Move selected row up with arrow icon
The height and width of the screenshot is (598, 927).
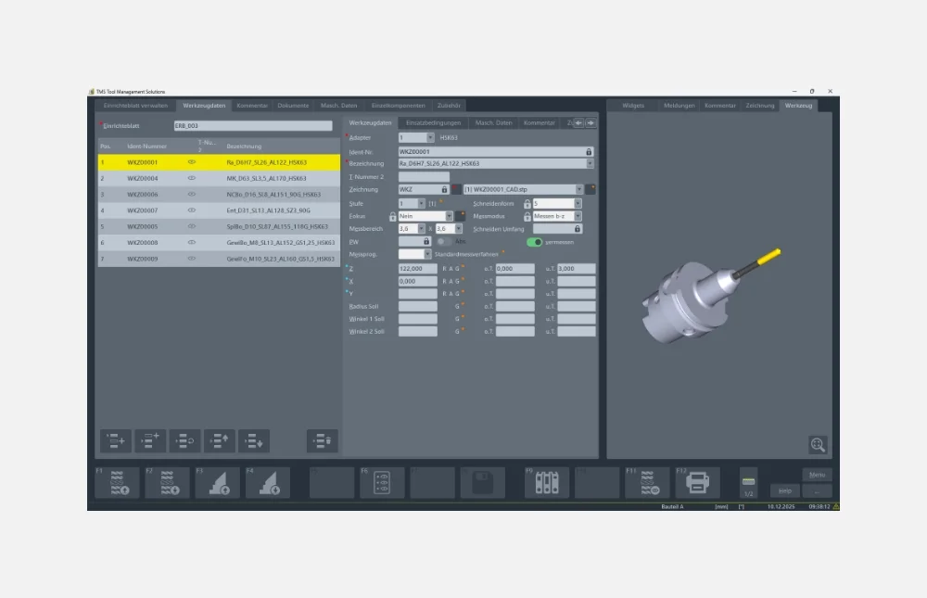point(220,441)
